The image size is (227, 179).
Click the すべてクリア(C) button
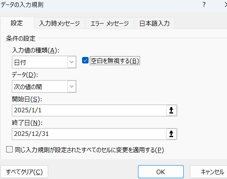coord(24,172)
